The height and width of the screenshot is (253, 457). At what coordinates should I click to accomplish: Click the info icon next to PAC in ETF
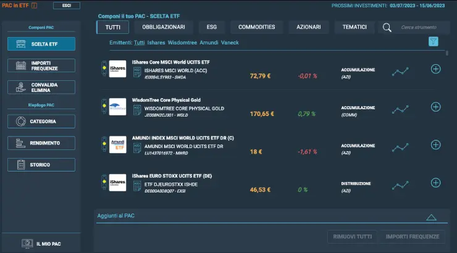(34, 6)
